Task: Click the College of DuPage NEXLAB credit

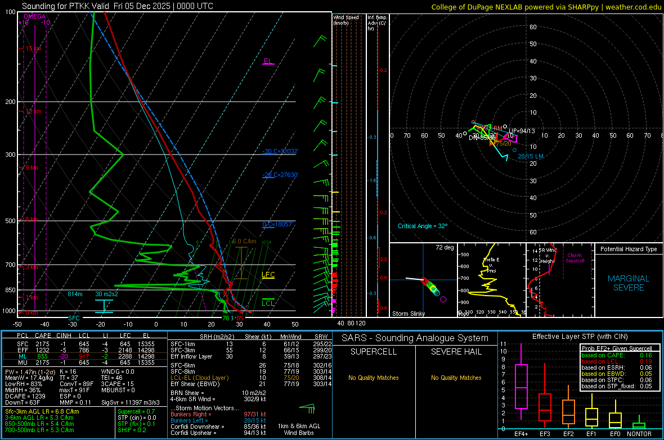Action: [546, 7]
